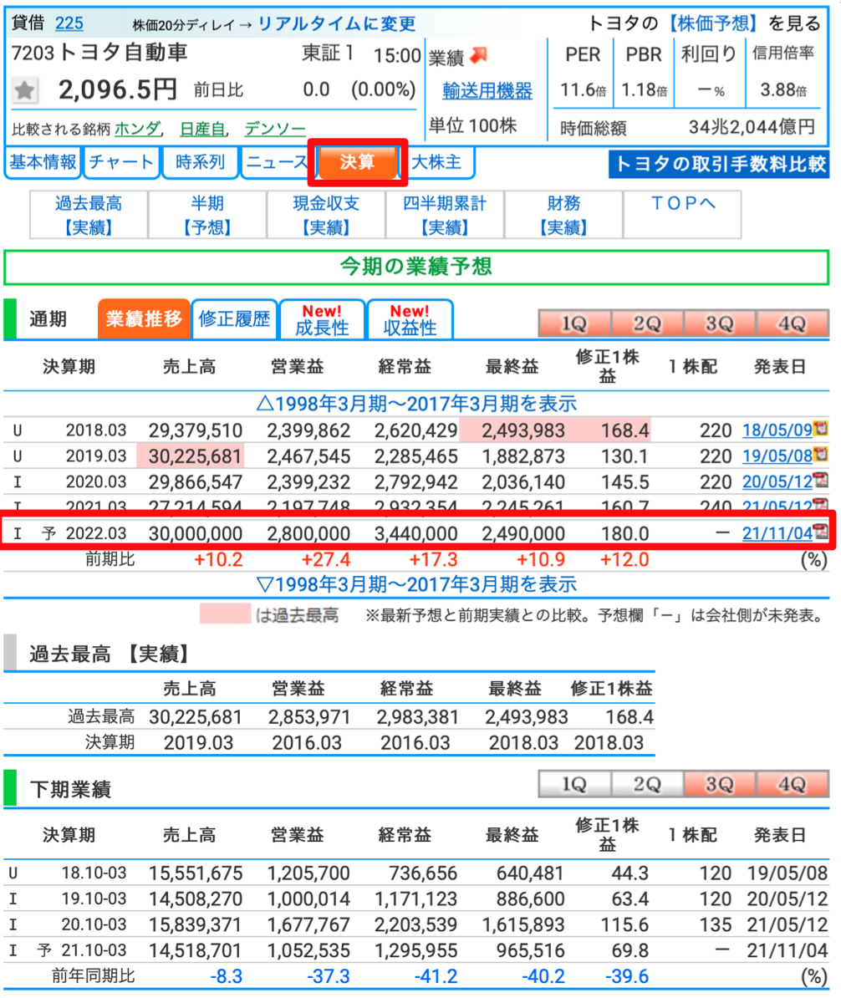
Task: Click 2,853,971 in 過去最高 table
Action: pyautogui.click(x=309, y=717)
